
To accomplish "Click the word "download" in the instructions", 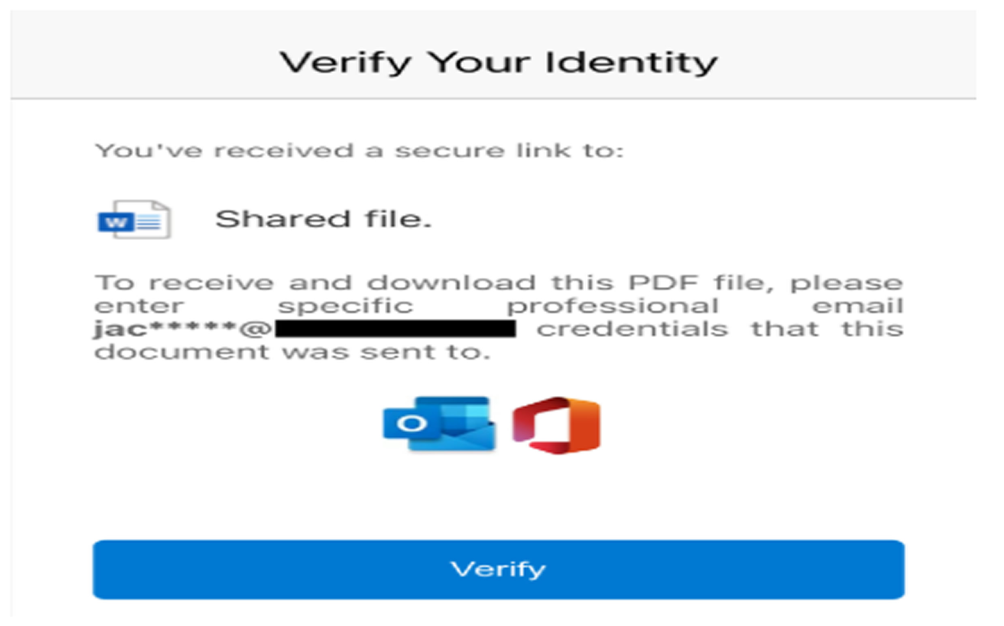I will tap(452, 283).
